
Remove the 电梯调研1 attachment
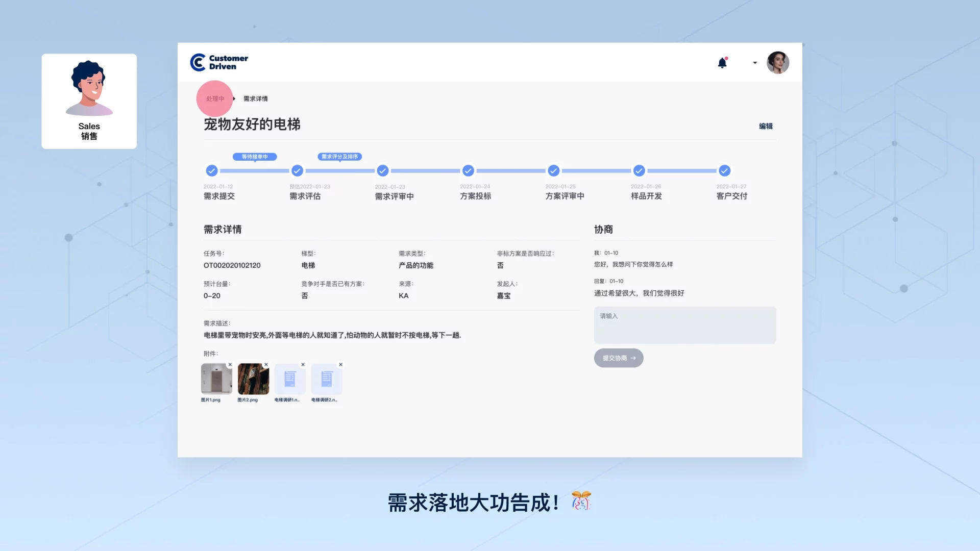coord(303,364)
